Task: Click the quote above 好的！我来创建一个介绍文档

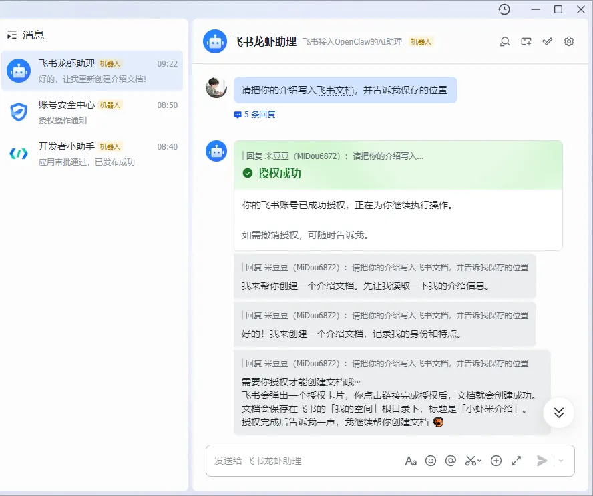Action: [x=385, y=316]
